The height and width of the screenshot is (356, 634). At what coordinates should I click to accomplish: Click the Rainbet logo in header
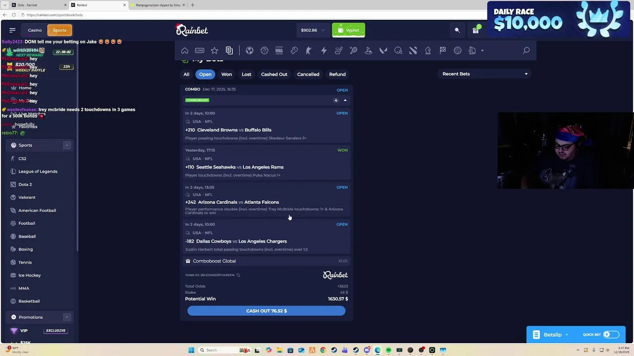(x=192, y=30)
